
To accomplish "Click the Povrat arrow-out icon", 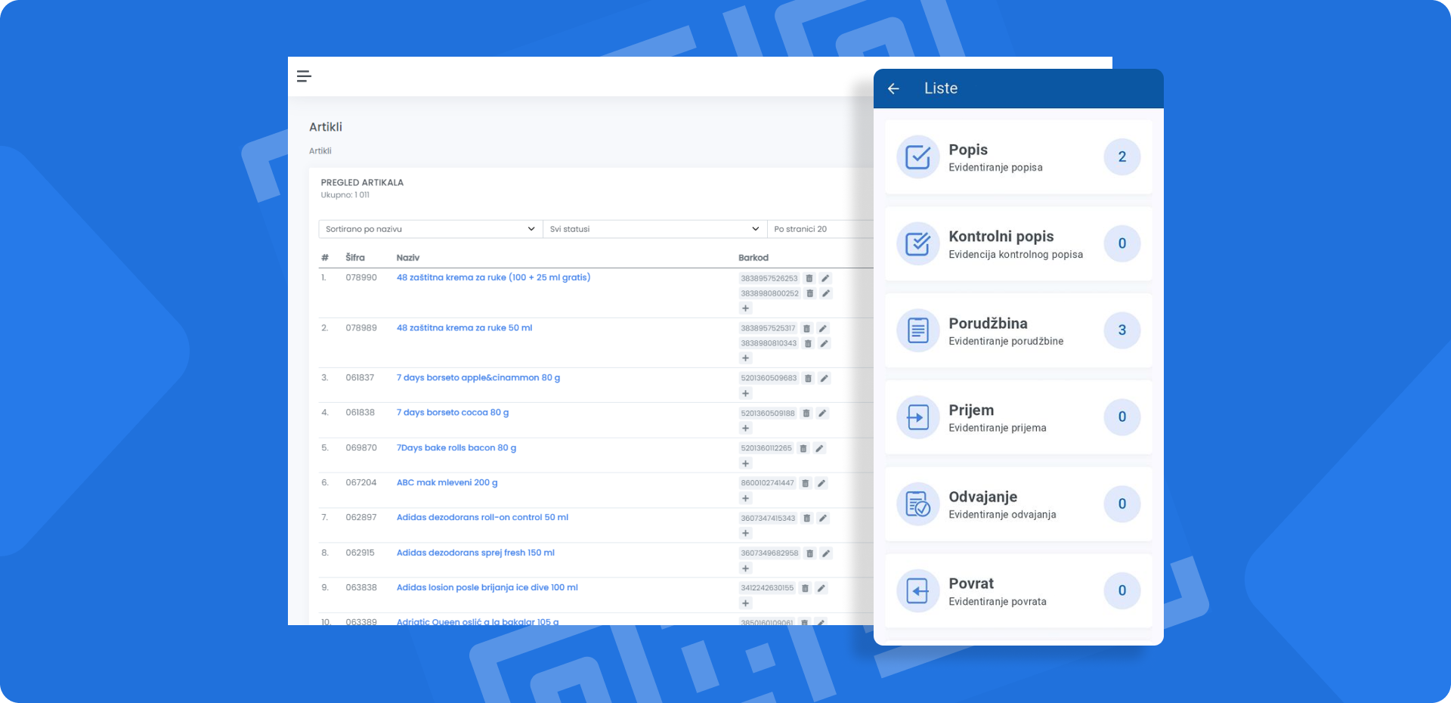I will coord(917,590).
